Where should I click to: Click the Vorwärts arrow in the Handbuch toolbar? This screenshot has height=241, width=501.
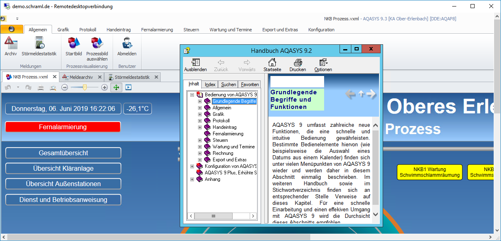click(247, 65)
